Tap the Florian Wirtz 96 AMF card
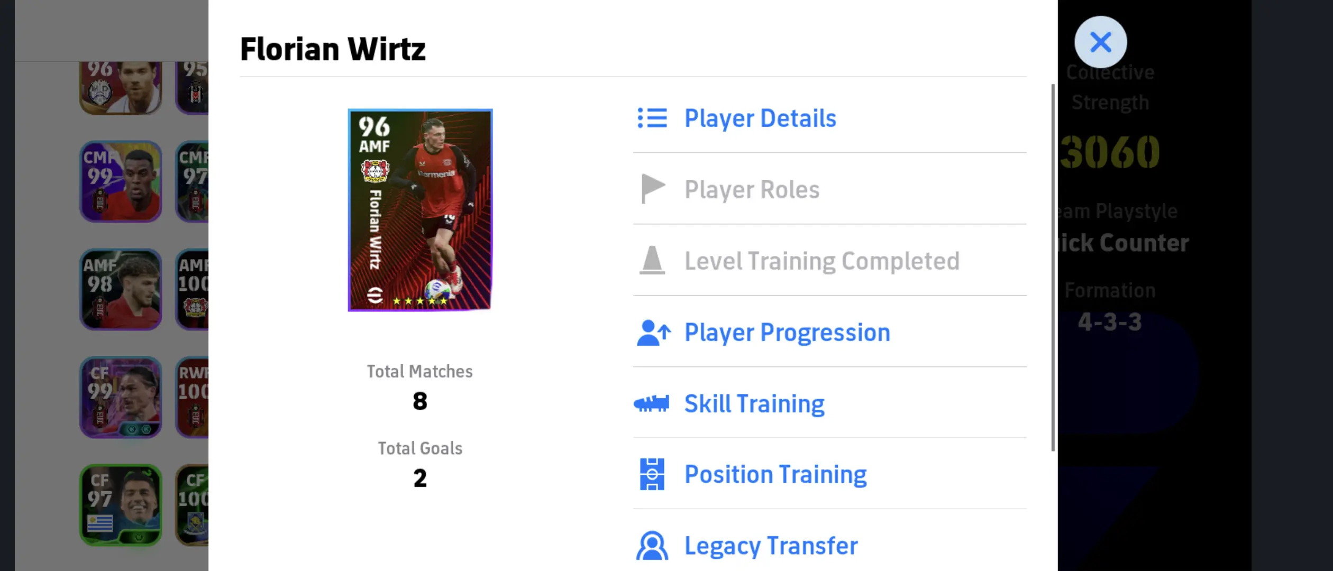1333x571 pixels. pos(420,210)
